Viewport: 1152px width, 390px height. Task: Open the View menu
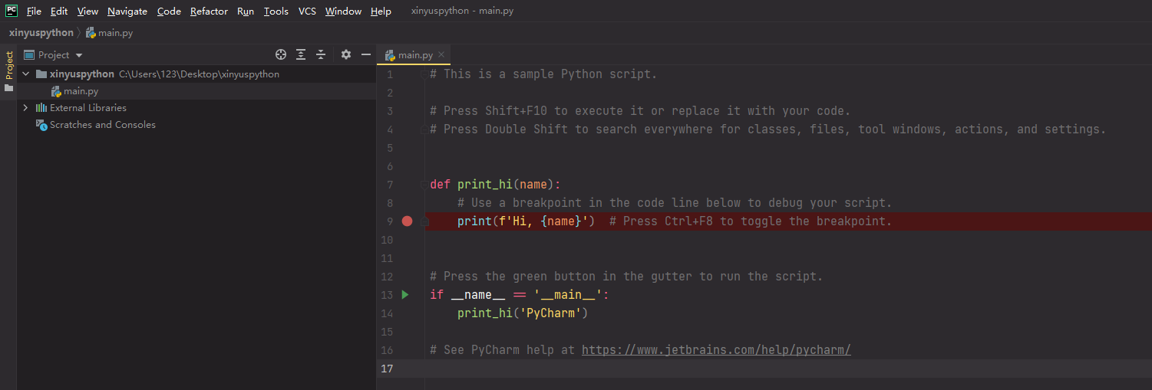[x=87, y=11]
